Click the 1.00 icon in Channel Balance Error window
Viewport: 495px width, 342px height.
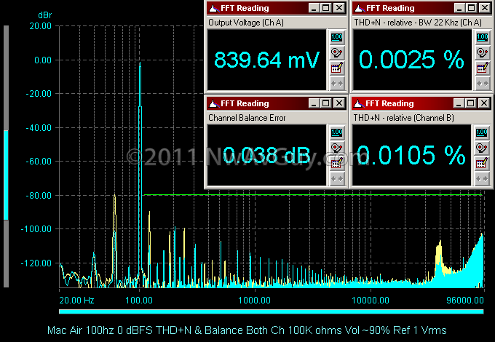[336, 133]
